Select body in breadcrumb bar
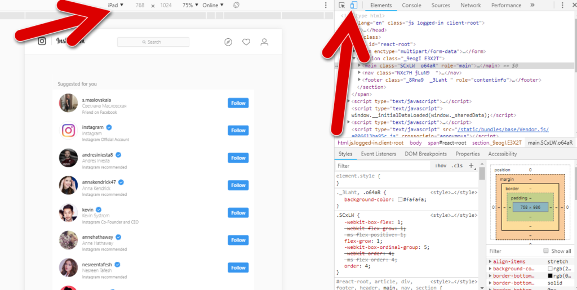The width and height of the screenshot is (577, 290). 415,142
